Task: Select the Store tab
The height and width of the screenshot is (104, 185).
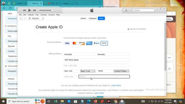Action: click(101, 18)
